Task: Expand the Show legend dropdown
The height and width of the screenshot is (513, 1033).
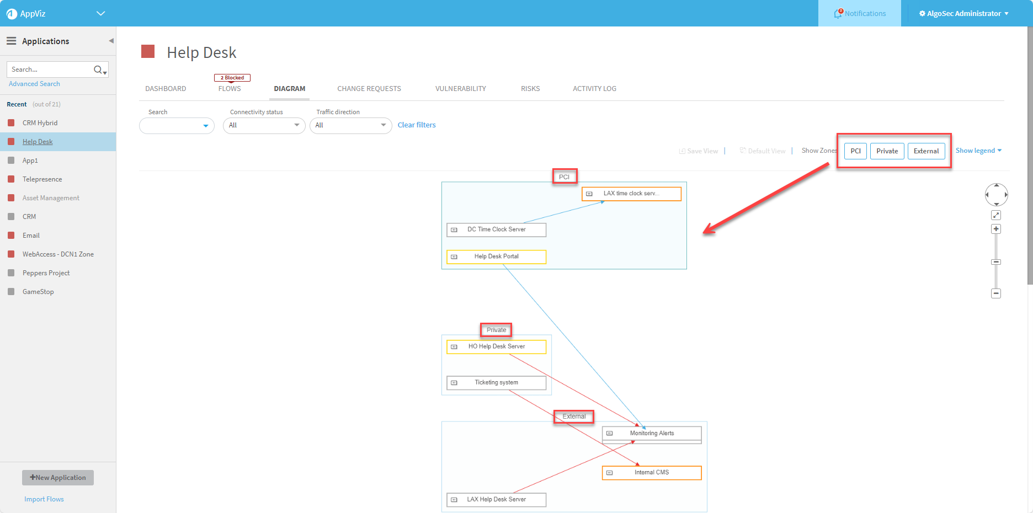Action: coord(978,151)
